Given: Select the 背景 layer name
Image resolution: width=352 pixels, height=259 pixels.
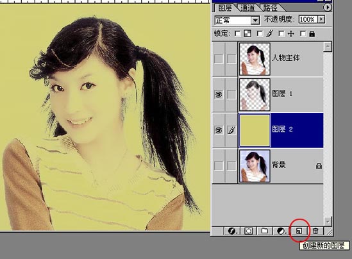Looking at the screenshot, I should (279, 165).
